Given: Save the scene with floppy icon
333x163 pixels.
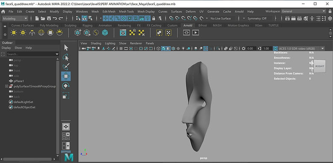Looking at the screenshot, I should [x=49, y=18].
